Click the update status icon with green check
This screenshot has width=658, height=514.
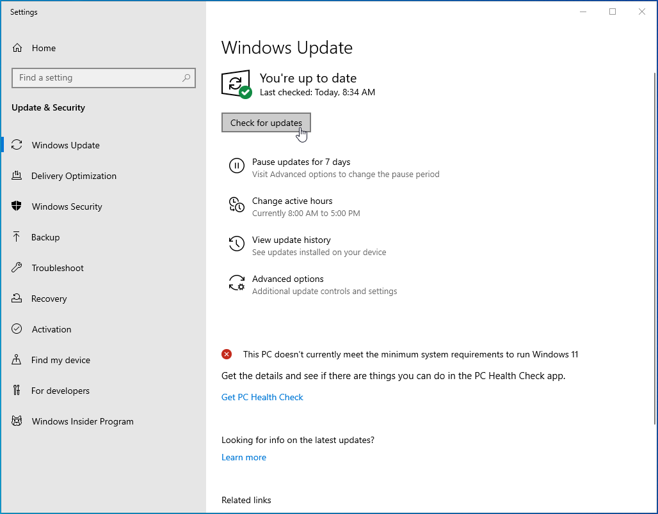[237, 84]
